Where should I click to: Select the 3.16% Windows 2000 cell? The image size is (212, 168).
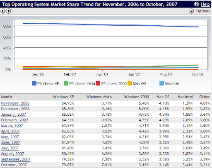pyautogui.click(x=144, y=165)
